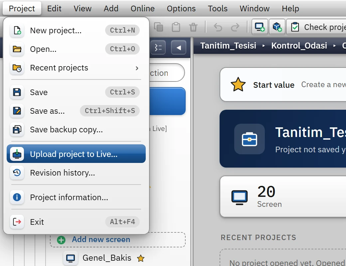Open the Project menu
The height and width of the screenshot is (266, 346).
[x=22, y=8]
